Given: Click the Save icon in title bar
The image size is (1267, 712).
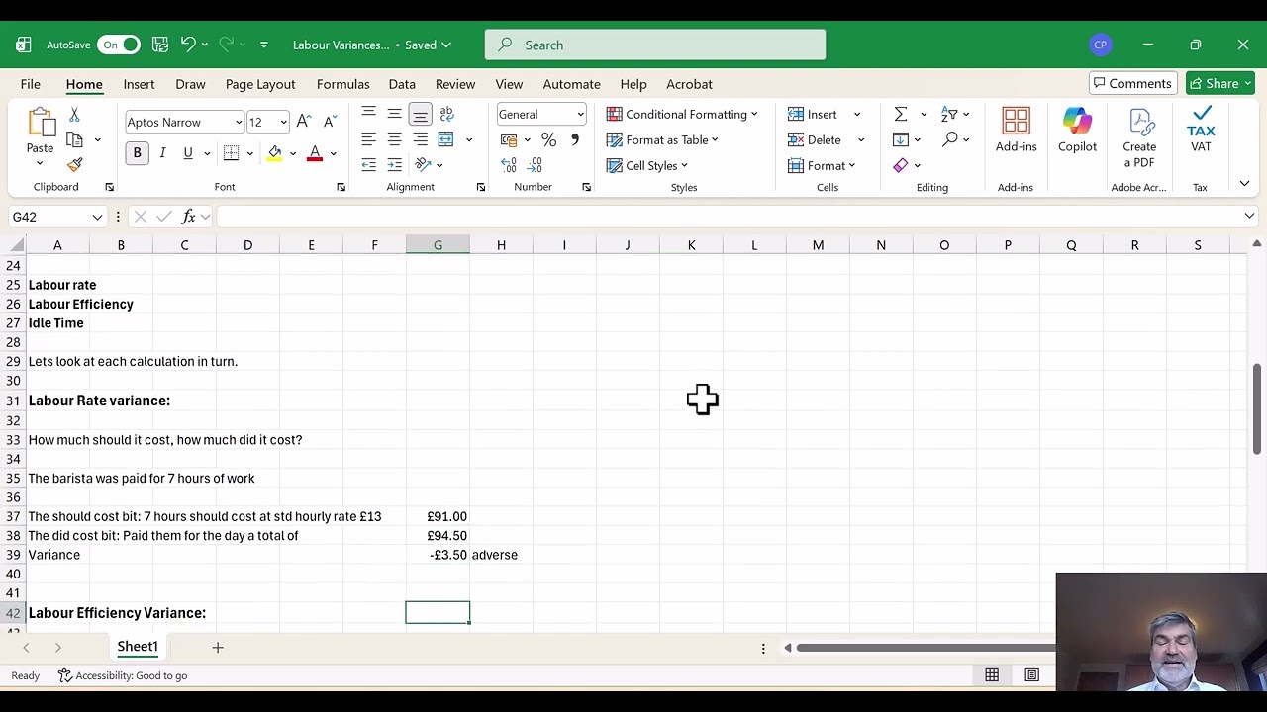Looking at the screenshot, I should pyautogui.click(x=159, y=44).
